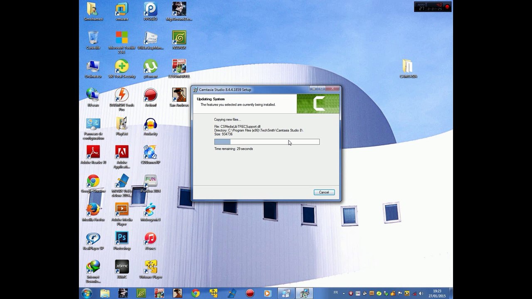This screenshot has width=532, height=299.
Task: Open the Action! recorder taskbar icon
Action: [249, 293]
